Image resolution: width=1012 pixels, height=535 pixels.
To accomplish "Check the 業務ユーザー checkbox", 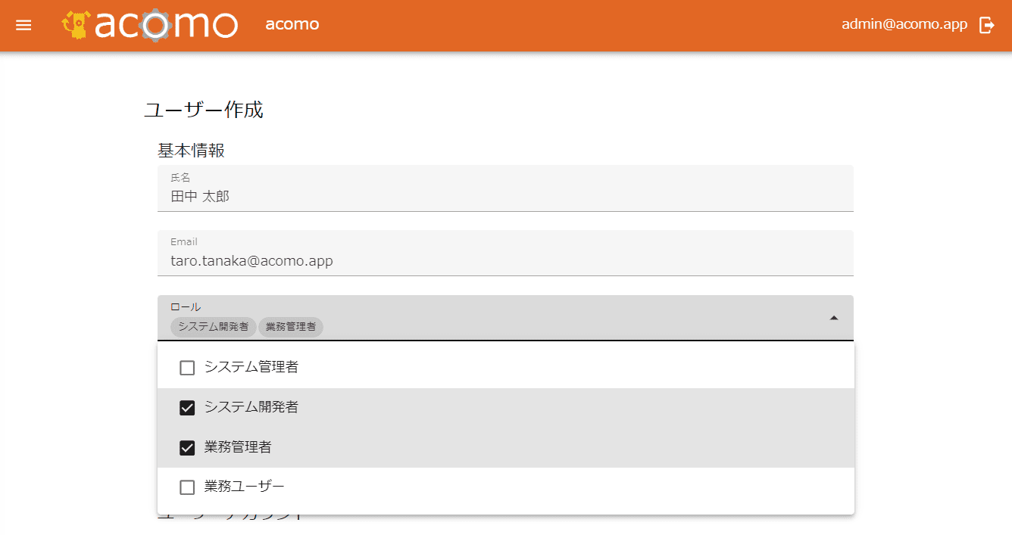I will click(x=187, y=487).
